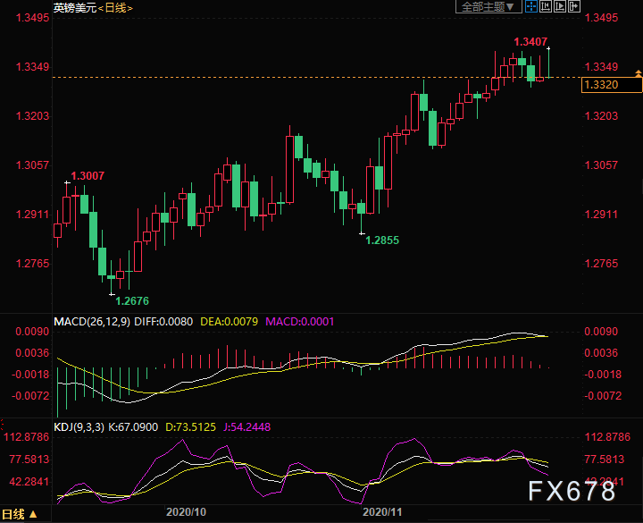Click the 1.2676 low price marker
This screenshot has width=643, height=523.
coord(132,301)
